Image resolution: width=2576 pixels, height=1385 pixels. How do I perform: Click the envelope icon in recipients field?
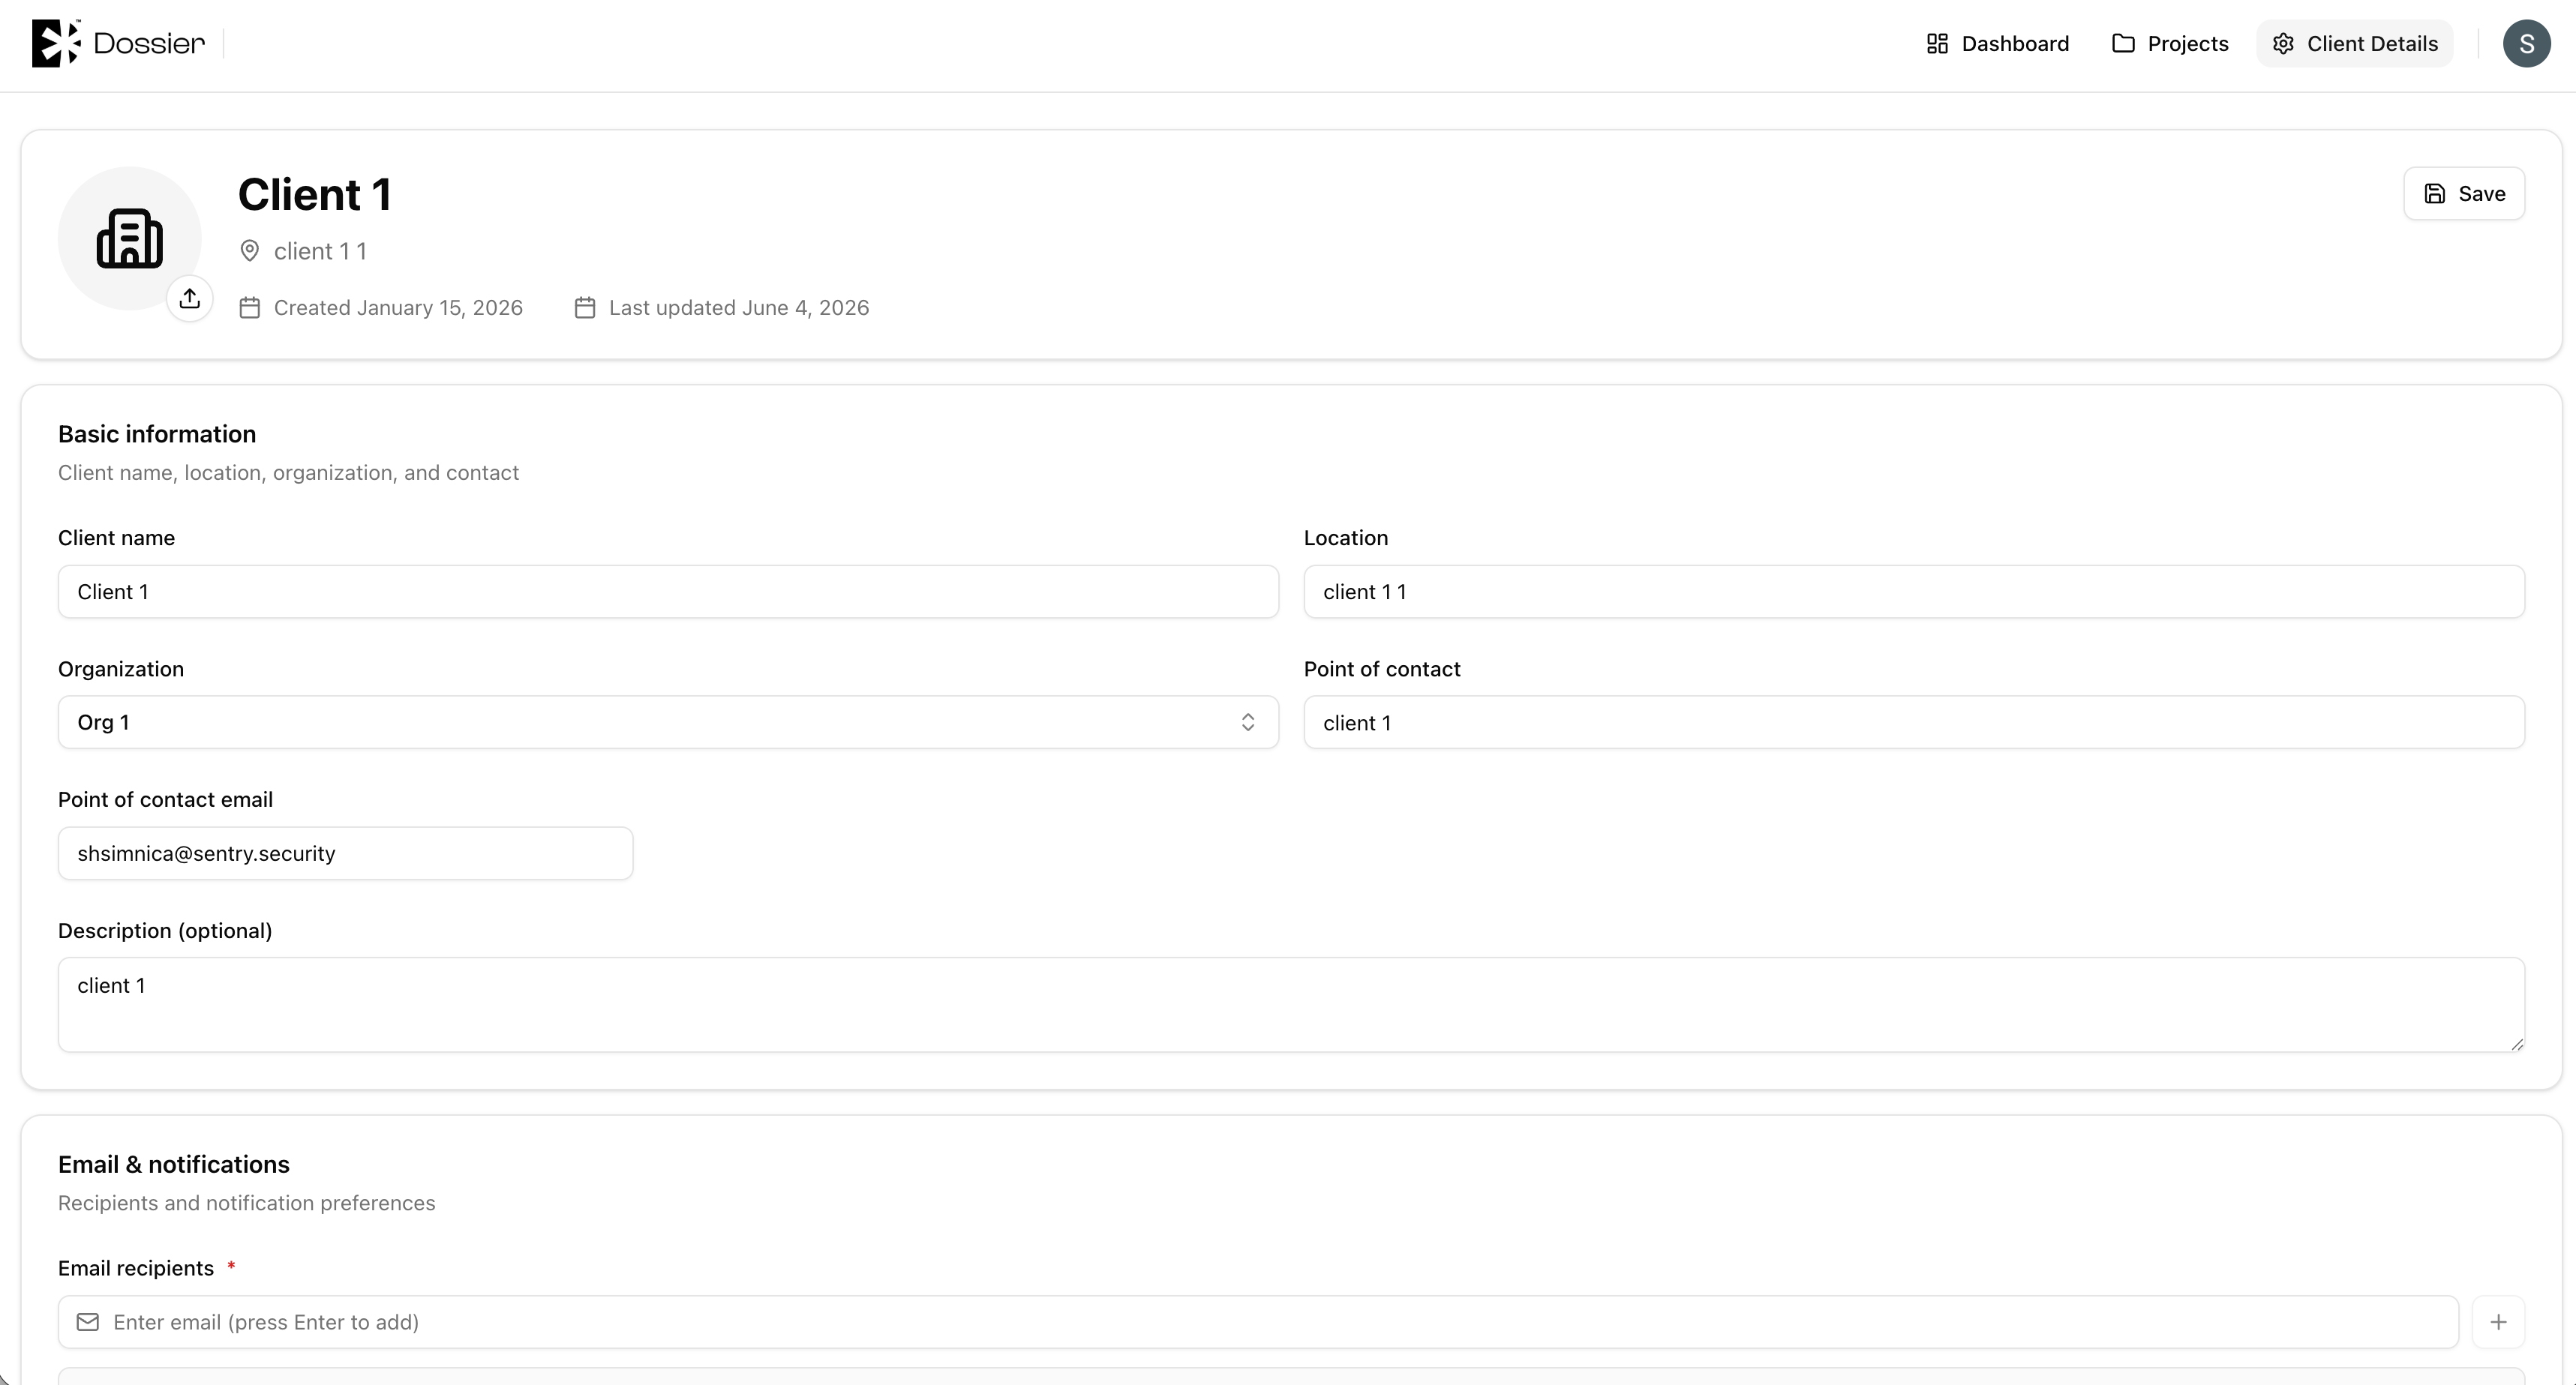pyautogui.click(x=88, y=1322)
